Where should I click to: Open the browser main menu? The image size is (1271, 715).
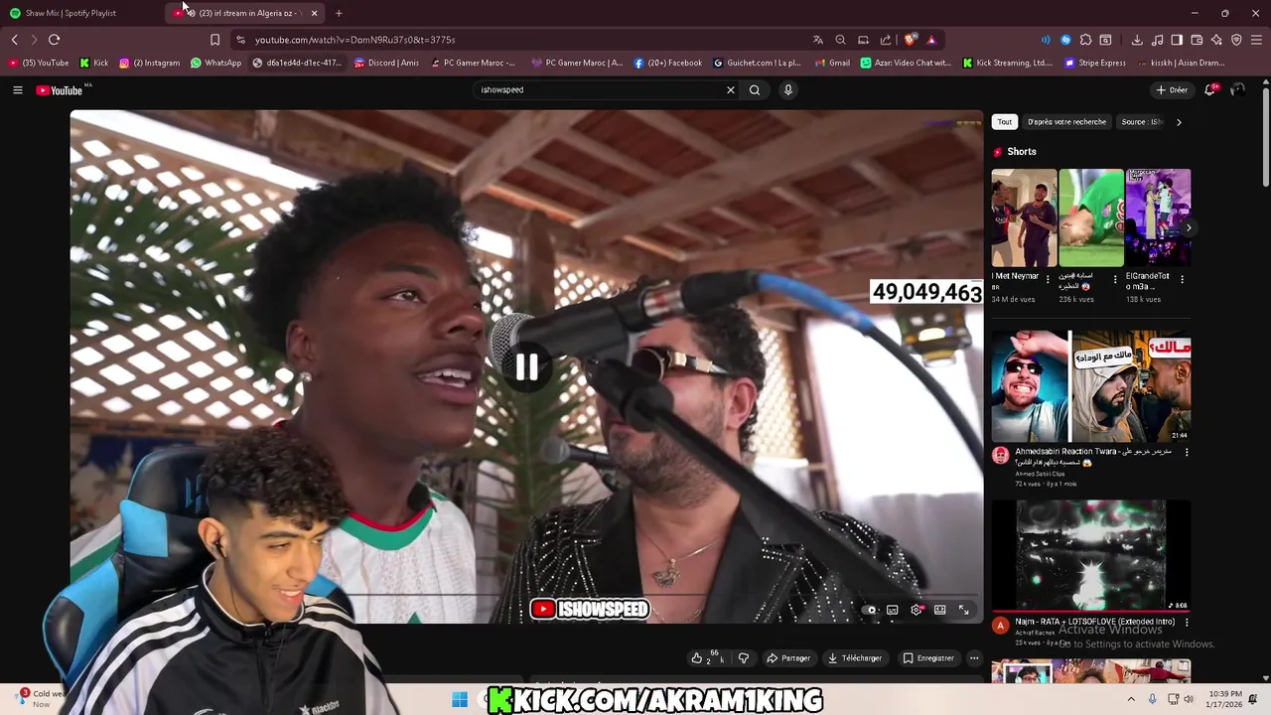point(1257,40)
